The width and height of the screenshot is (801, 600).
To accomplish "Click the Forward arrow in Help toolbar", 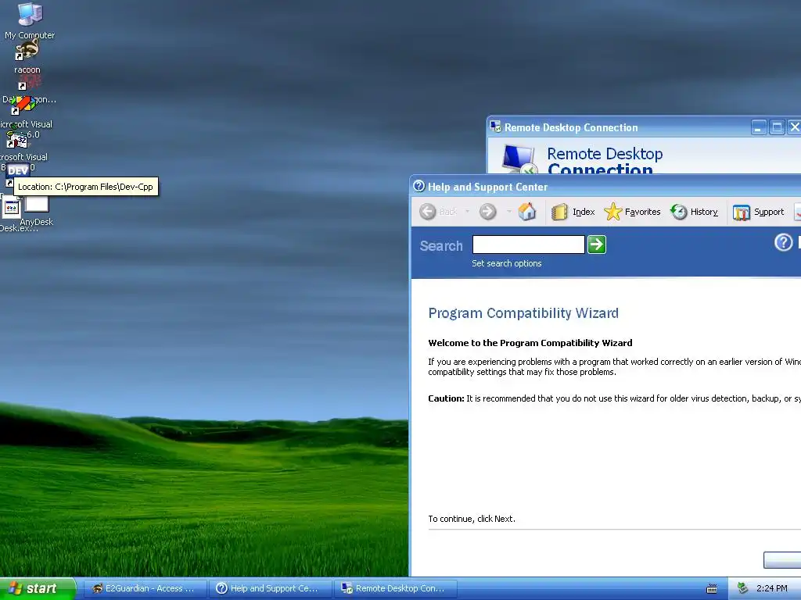I will [488, 212].
